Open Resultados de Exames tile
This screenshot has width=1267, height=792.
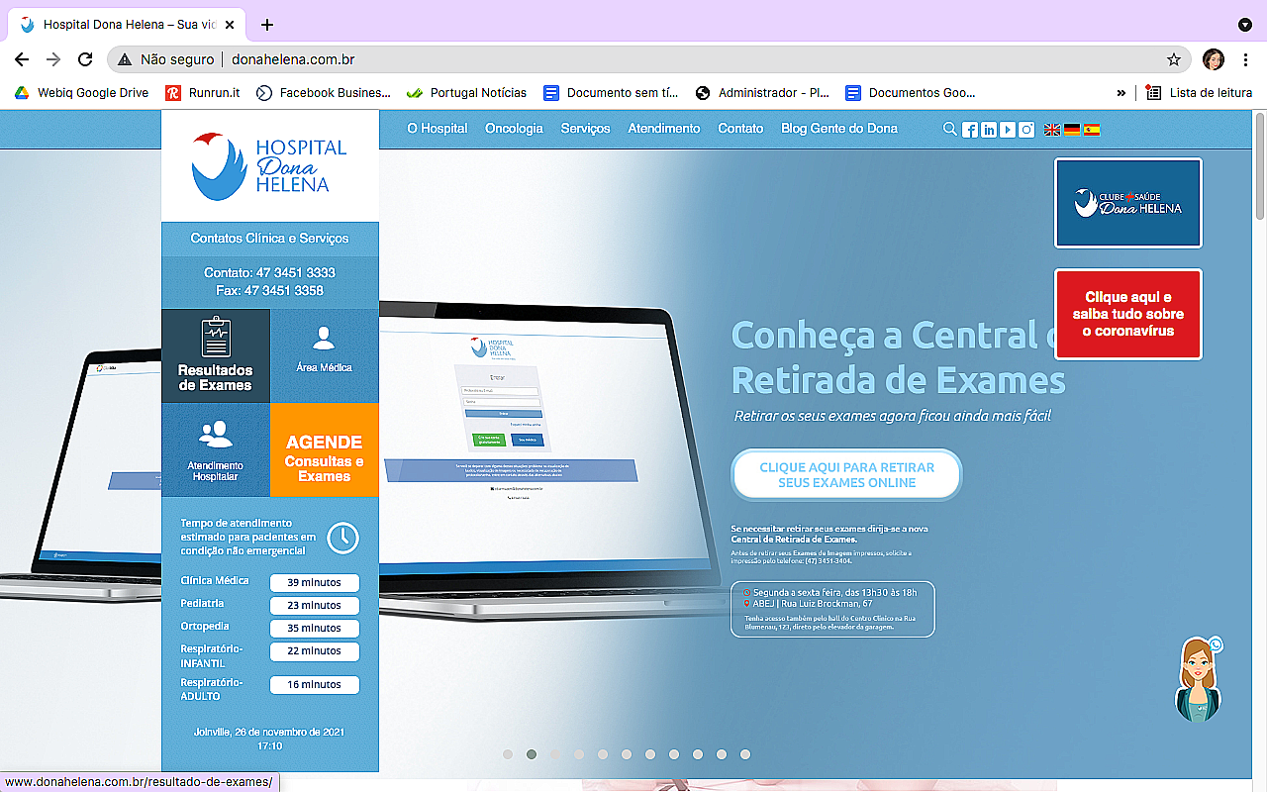pos(216,355)
